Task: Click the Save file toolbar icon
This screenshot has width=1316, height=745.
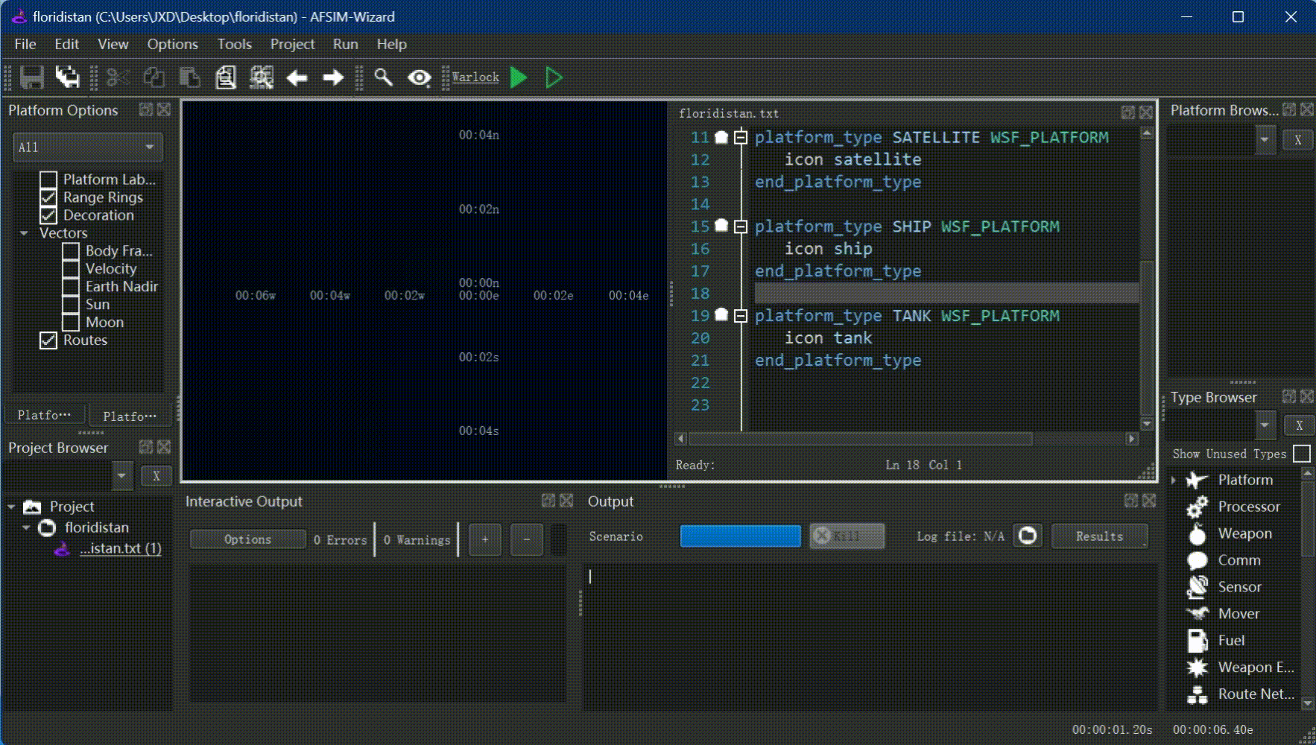Action: [x=32, y=77]
